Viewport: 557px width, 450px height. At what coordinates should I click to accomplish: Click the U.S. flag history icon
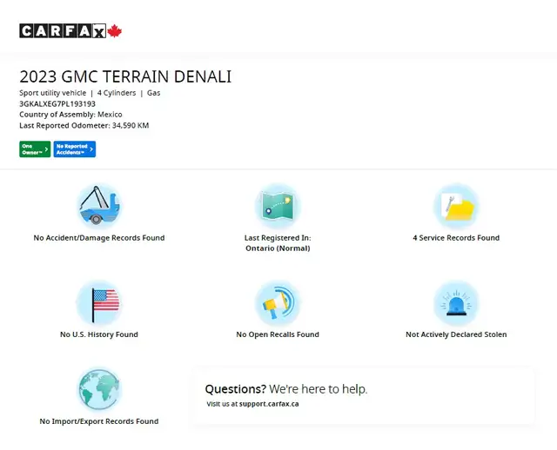coord(98,302)
